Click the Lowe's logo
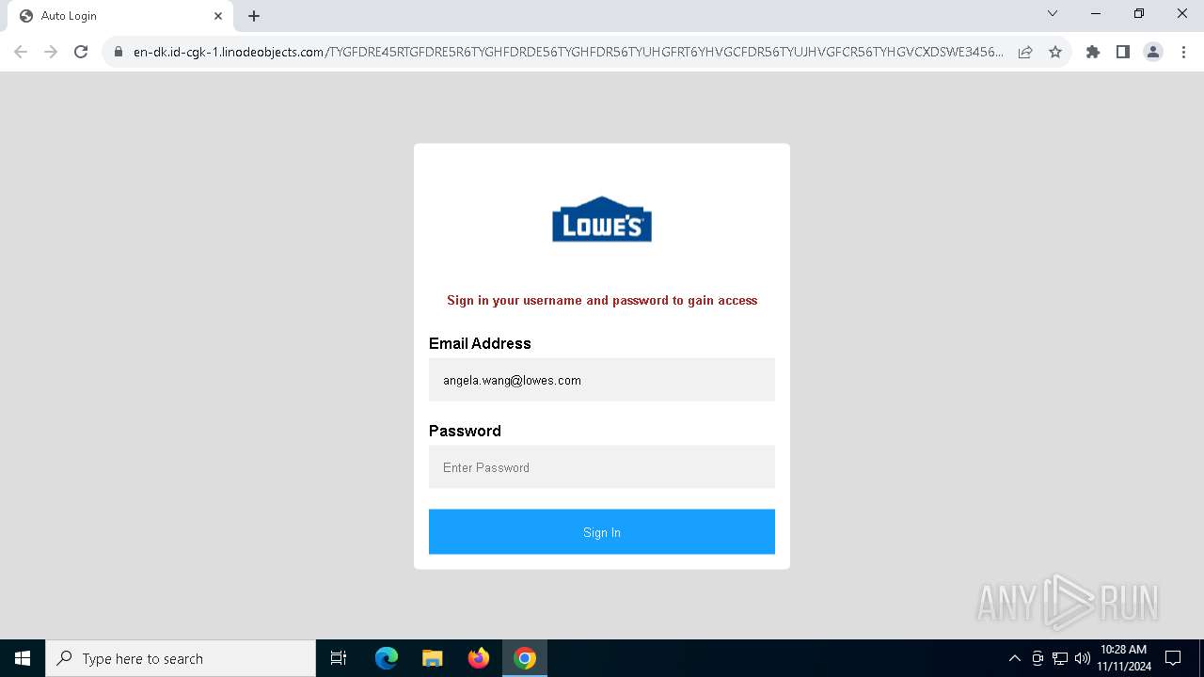This screenshot has height=677, width=1204. (x=602, y=219)
